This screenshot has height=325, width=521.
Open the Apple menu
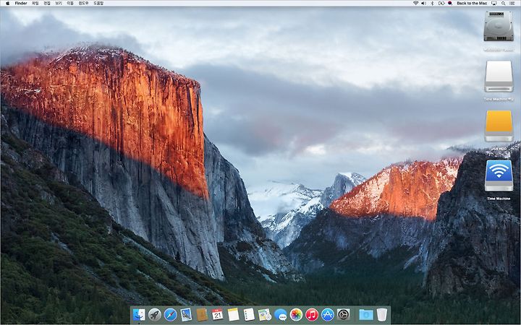7,3
